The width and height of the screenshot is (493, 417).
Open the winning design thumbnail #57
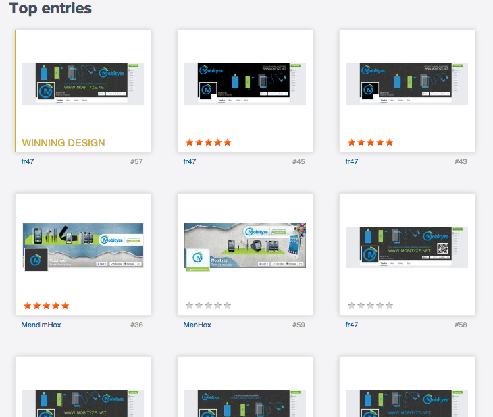[x=83, y=84]
